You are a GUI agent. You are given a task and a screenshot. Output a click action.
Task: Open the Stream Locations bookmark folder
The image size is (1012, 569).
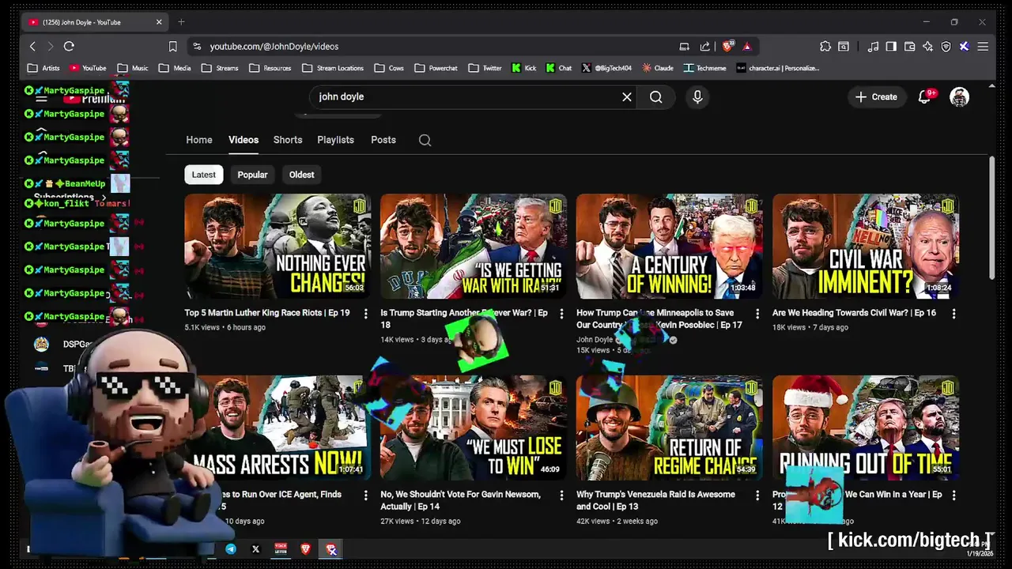(x=333, y=68)
